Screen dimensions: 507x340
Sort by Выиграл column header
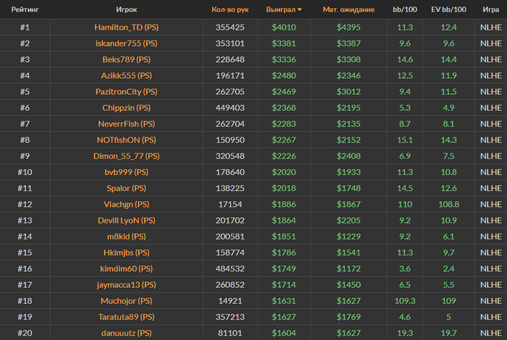click(x=281, y=9)
